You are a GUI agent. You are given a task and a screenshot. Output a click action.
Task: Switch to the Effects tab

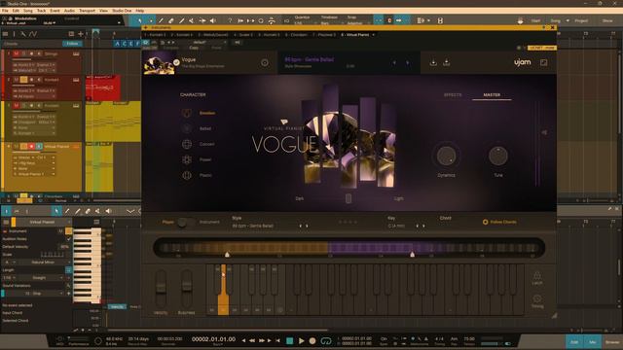[453, 95]
